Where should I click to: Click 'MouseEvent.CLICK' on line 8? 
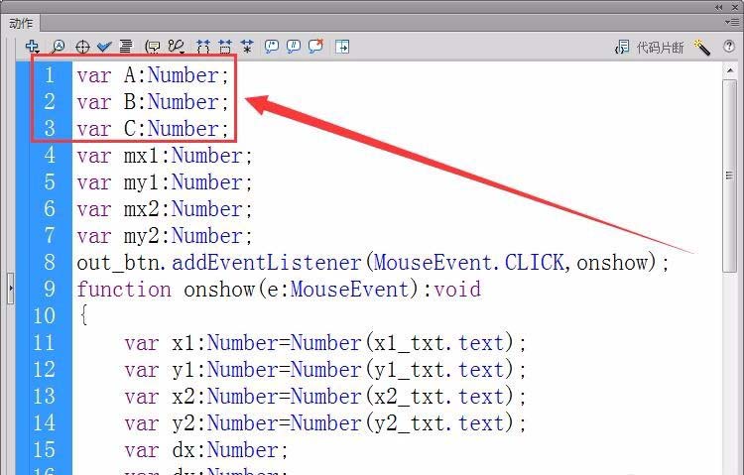469,263
